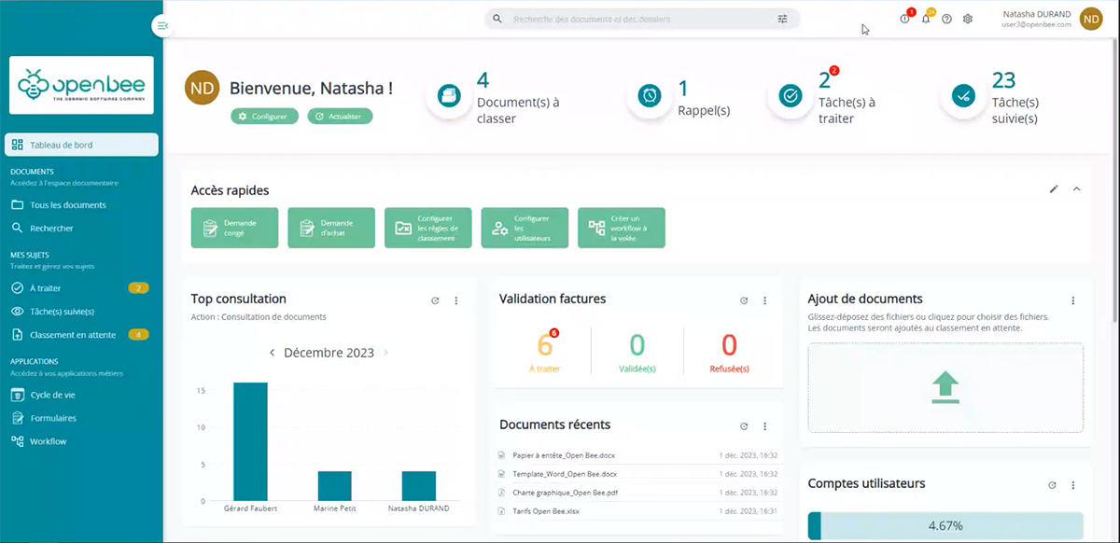The image size is (1120, 543).
Task: Open Créer un workflow à la volée tile
Action: pos(622,227)
